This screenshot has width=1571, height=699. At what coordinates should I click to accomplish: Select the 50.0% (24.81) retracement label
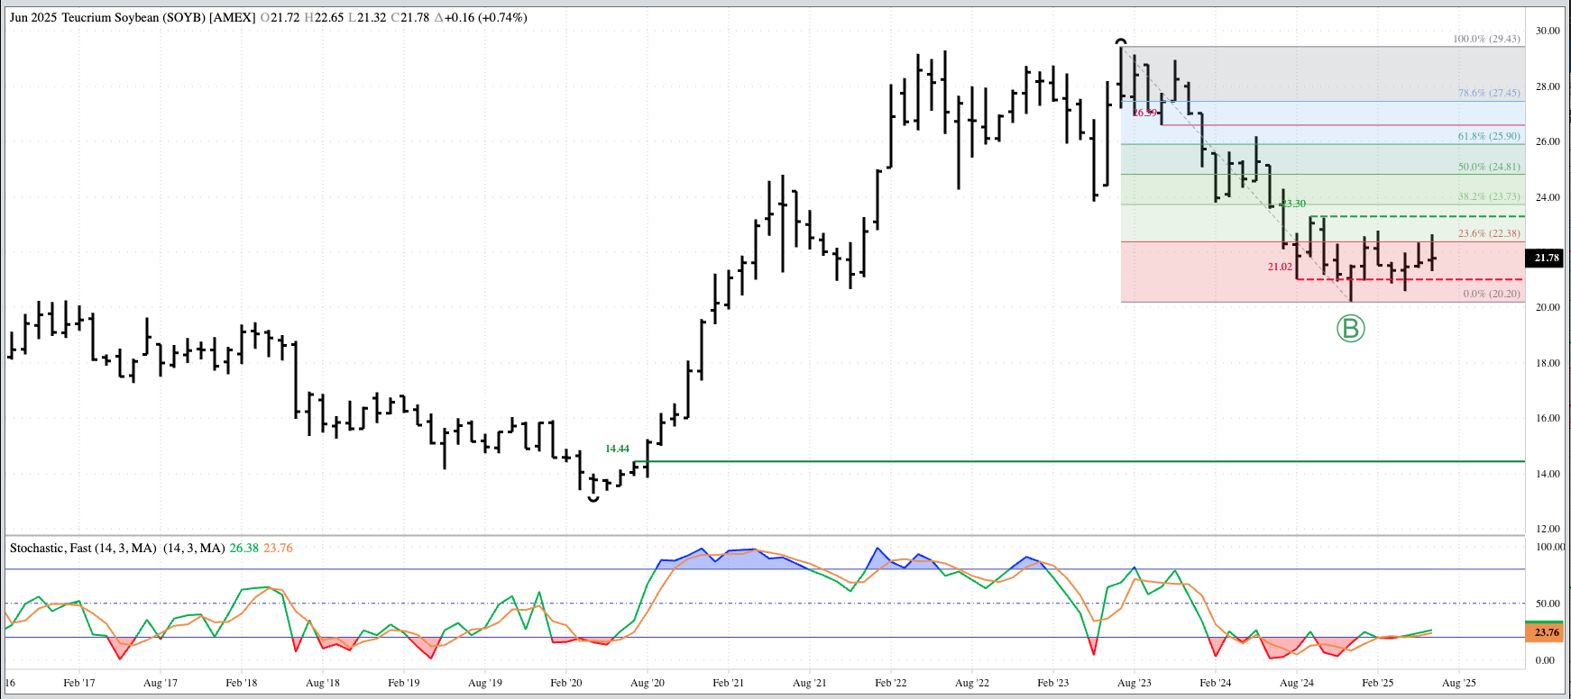[x=1489, y=167]
